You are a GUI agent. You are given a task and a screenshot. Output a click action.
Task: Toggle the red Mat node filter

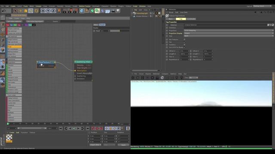click(x=8, y=25)
